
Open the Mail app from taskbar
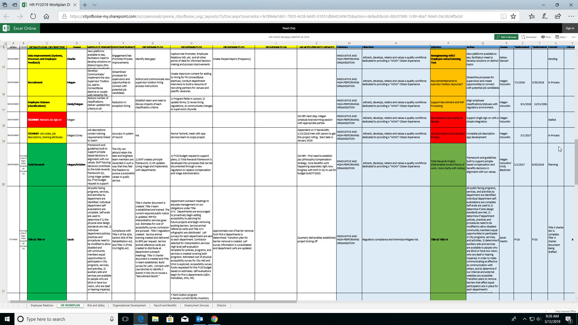click(185, 319)
